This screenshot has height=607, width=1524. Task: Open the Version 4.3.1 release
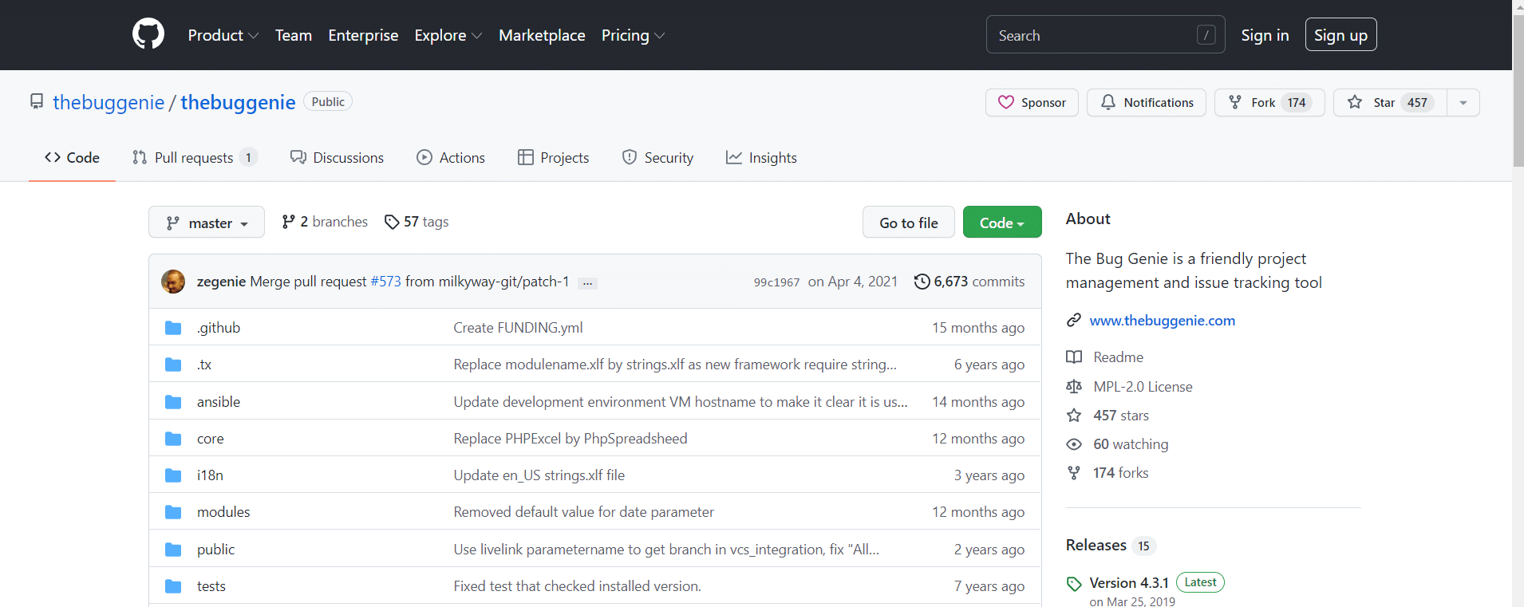pos(1129,583)
